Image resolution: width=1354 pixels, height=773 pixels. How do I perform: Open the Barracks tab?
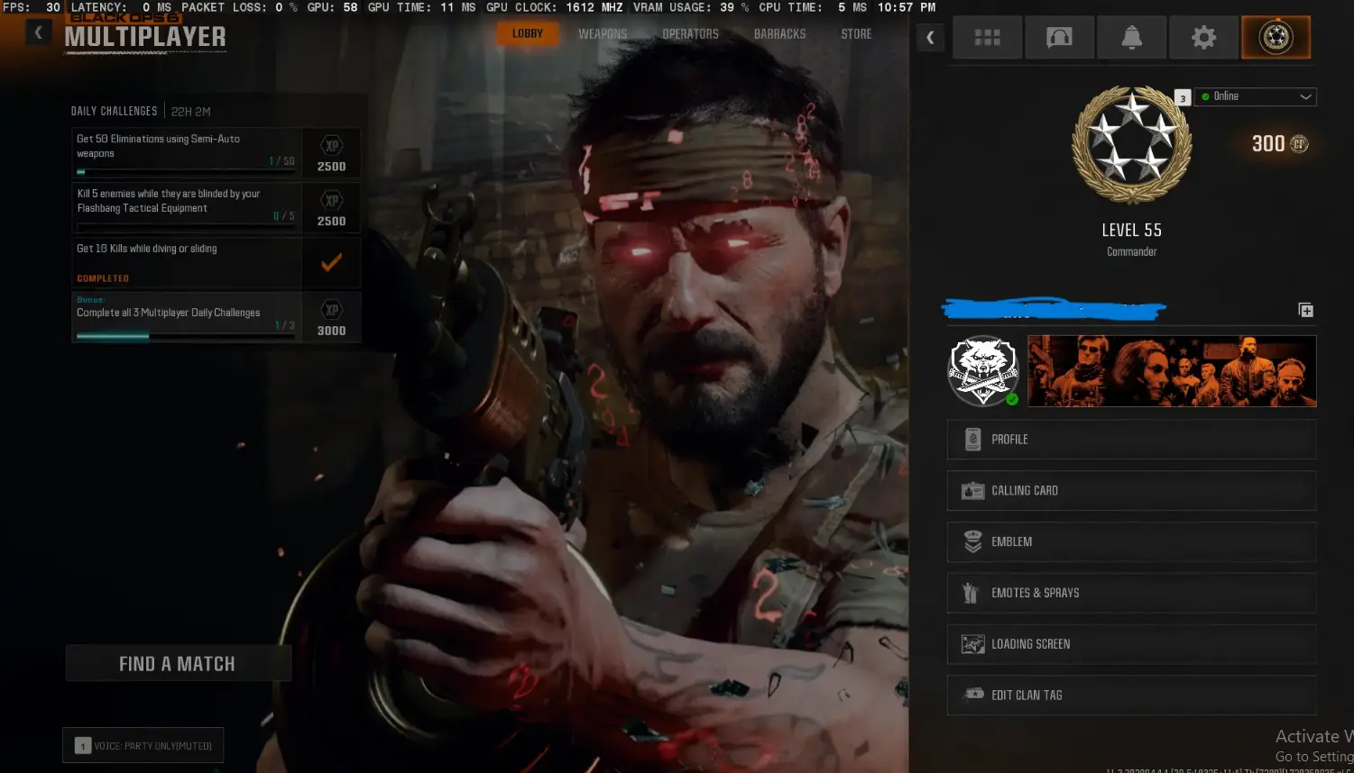pos(779,34)
